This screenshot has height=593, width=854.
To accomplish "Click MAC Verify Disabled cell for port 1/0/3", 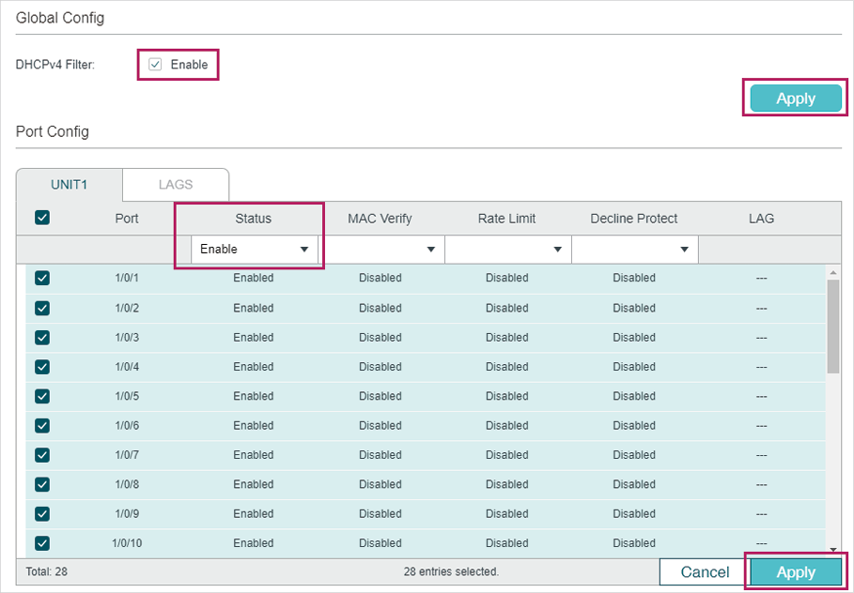I will pyautogui.click(x=380, y=337).
